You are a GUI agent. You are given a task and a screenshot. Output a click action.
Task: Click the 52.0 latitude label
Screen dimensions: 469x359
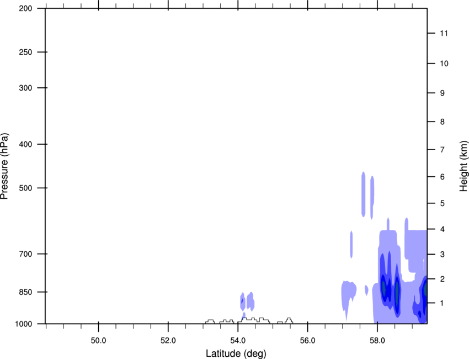pos(168,340)
